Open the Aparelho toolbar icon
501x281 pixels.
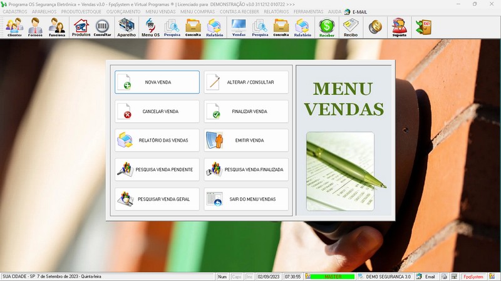tap(127, 27)
